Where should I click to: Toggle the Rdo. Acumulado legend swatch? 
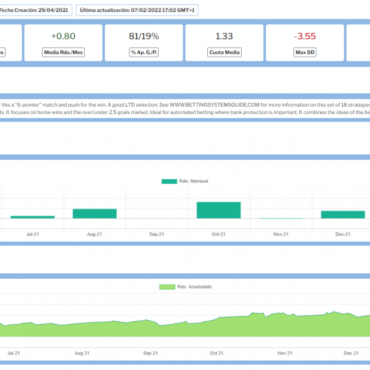(x=167, y=287)
